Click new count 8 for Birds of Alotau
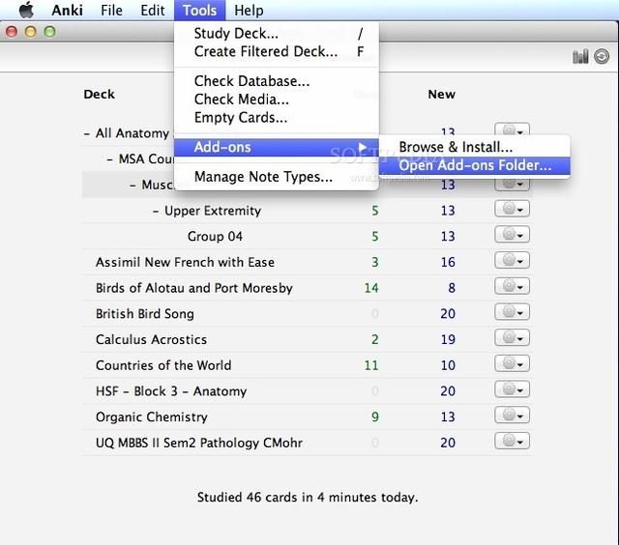619x545 pixels. [452, 288]
